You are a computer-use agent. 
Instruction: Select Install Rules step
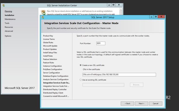48,56
